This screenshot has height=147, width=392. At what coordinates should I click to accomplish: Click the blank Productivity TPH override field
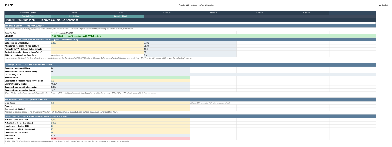(97, 49)
